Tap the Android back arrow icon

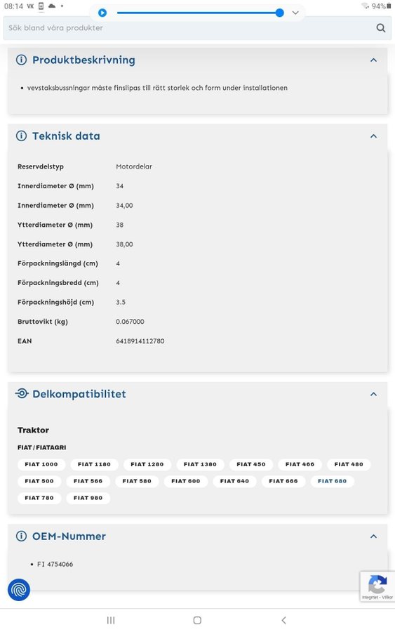(x=284, y=620)
